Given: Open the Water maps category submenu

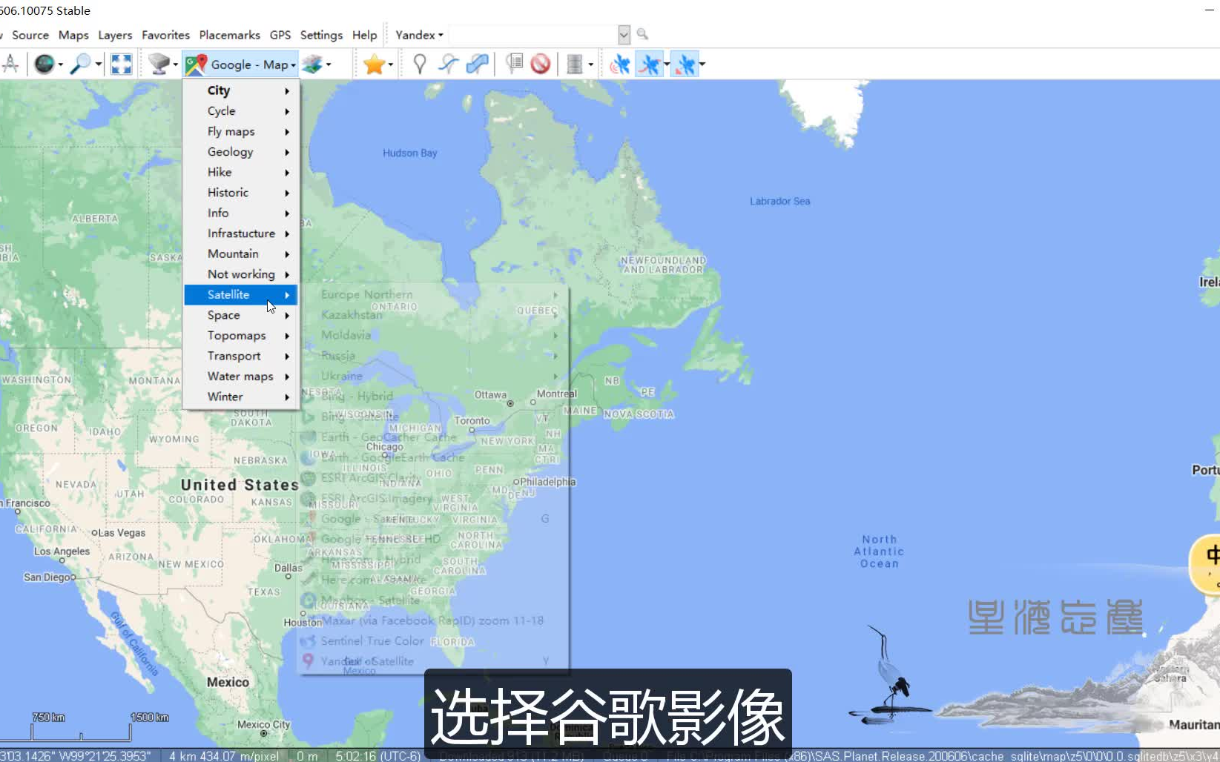Looking at the screenshot, I should pos(241,376).
